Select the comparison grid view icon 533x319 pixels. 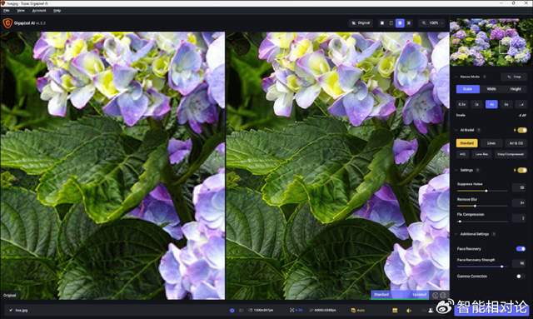point(409,23)
